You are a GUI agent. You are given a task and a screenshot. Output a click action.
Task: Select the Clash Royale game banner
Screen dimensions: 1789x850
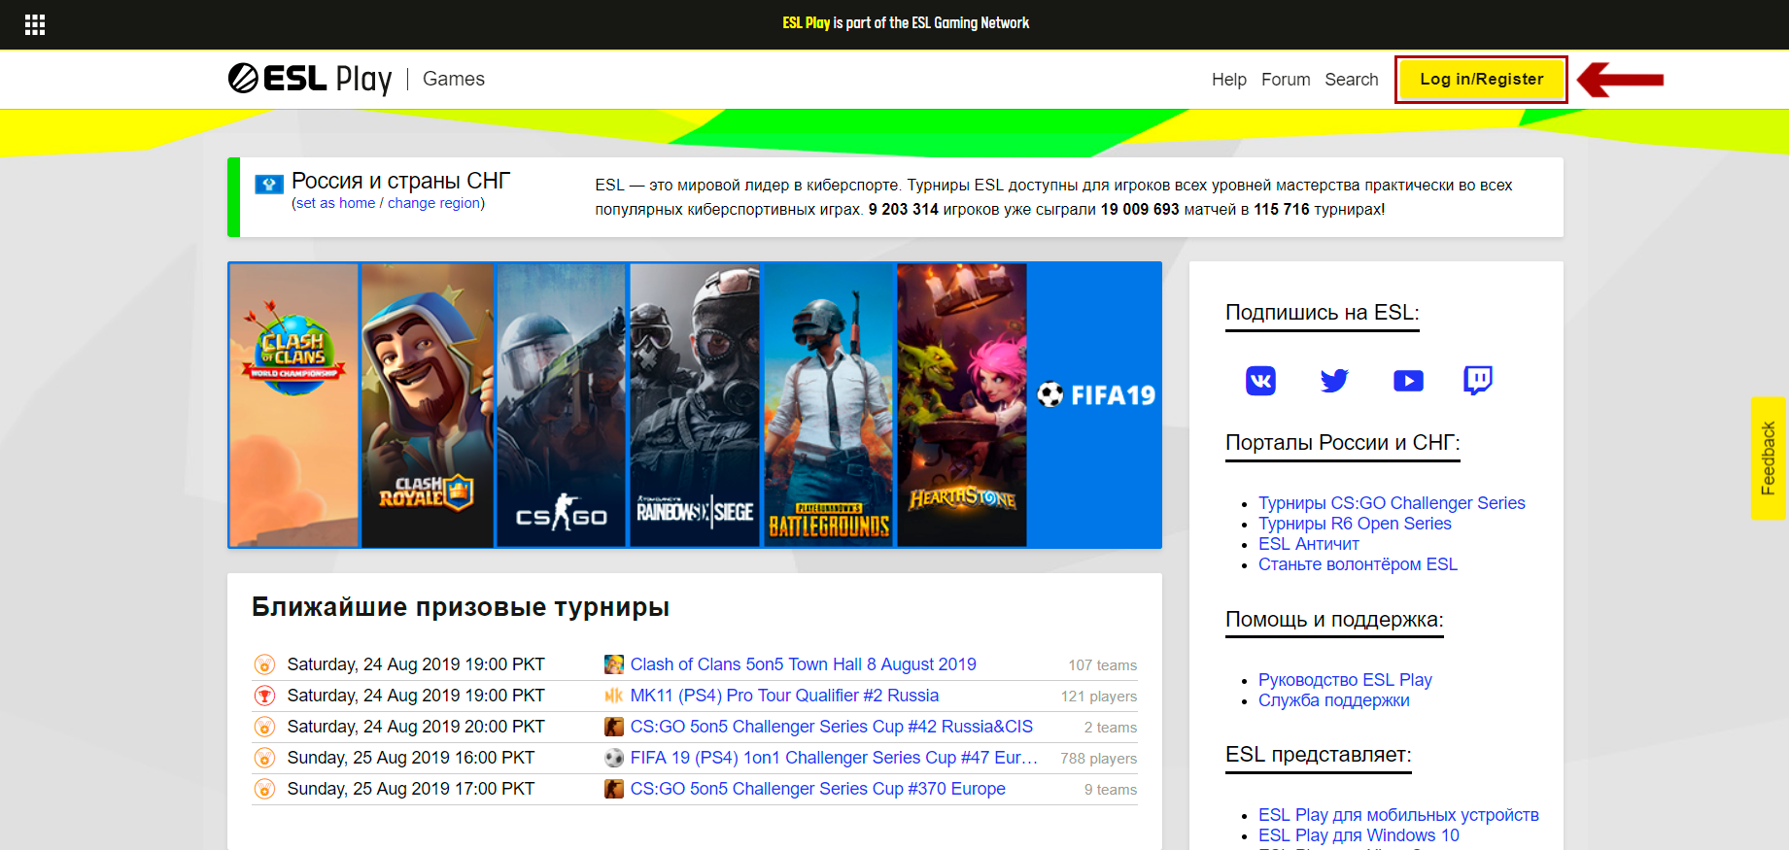428,405
